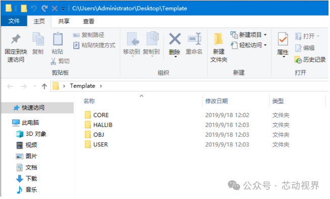Image resolution: width=330 pixels, height=199 pixels.
Task: Create a new folder with ribbon icon
Action: (218, 39)
